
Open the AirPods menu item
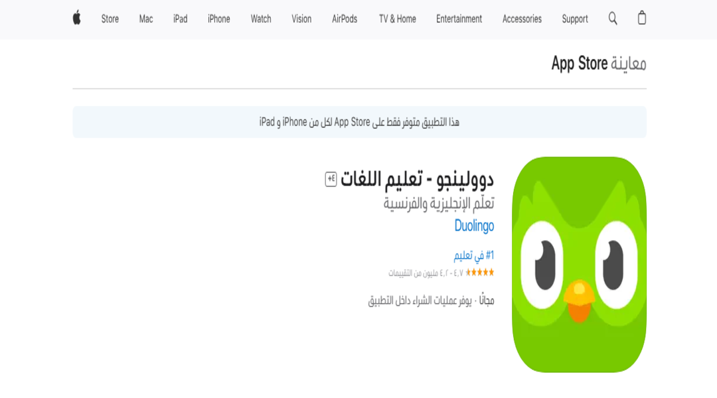pyautogui.click(x=345, y=19)
